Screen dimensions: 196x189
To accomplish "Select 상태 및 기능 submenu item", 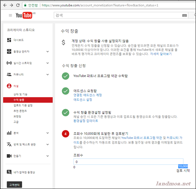I will 20,94.
